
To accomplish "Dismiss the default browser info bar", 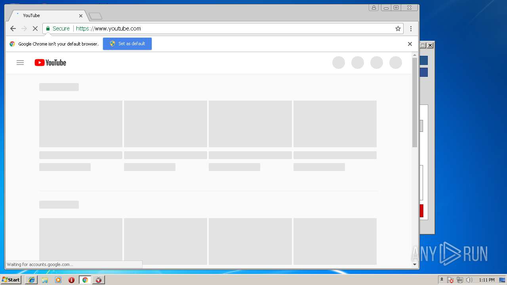I will click(x=410, y=44).
